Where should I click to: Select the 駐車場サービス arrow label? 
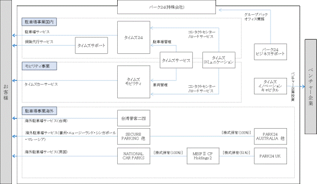tap(37, 32)
